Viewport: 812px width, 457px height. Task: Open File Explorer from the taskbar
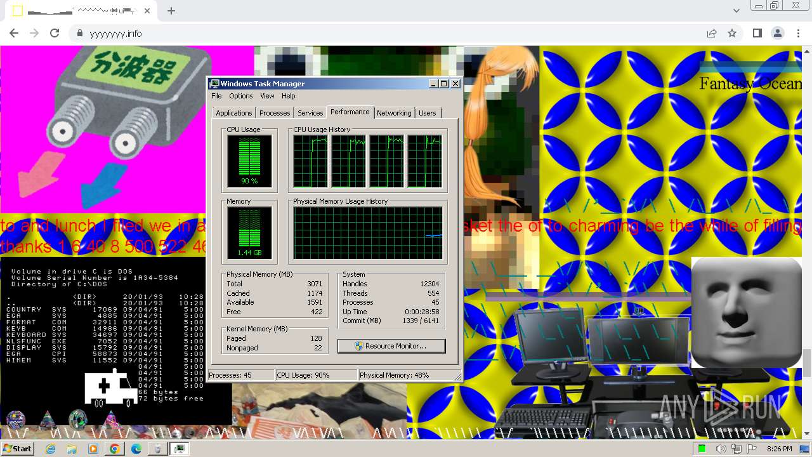72,449
